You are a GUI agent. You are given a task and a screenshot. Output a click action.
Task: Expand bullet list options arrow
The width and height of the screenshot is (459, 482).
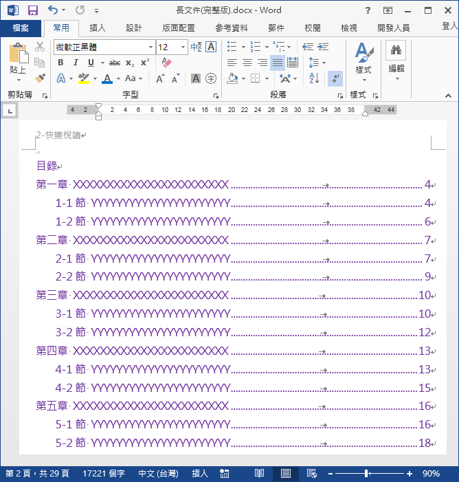(243, 47)
